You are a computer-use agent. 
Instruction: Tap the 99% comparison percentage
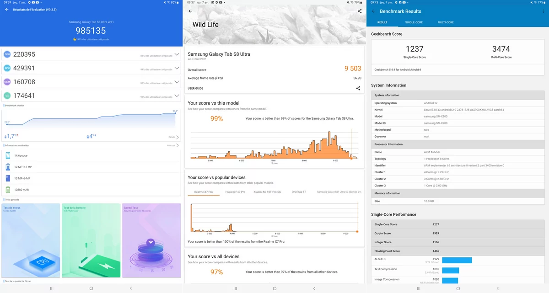[x=216, y=118]
